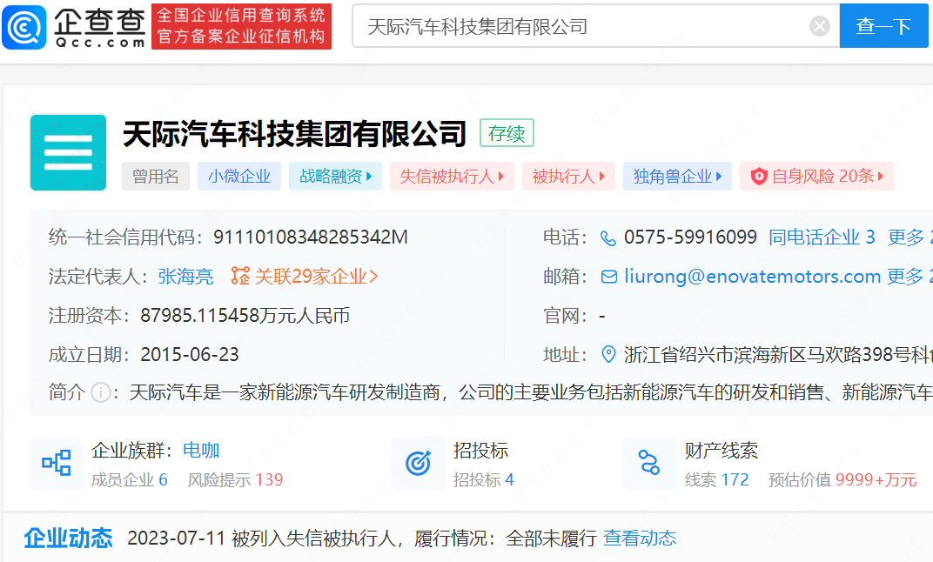Select the 曾用名 tag
This screenshot has width=933, height=562.
coord(155,176)
